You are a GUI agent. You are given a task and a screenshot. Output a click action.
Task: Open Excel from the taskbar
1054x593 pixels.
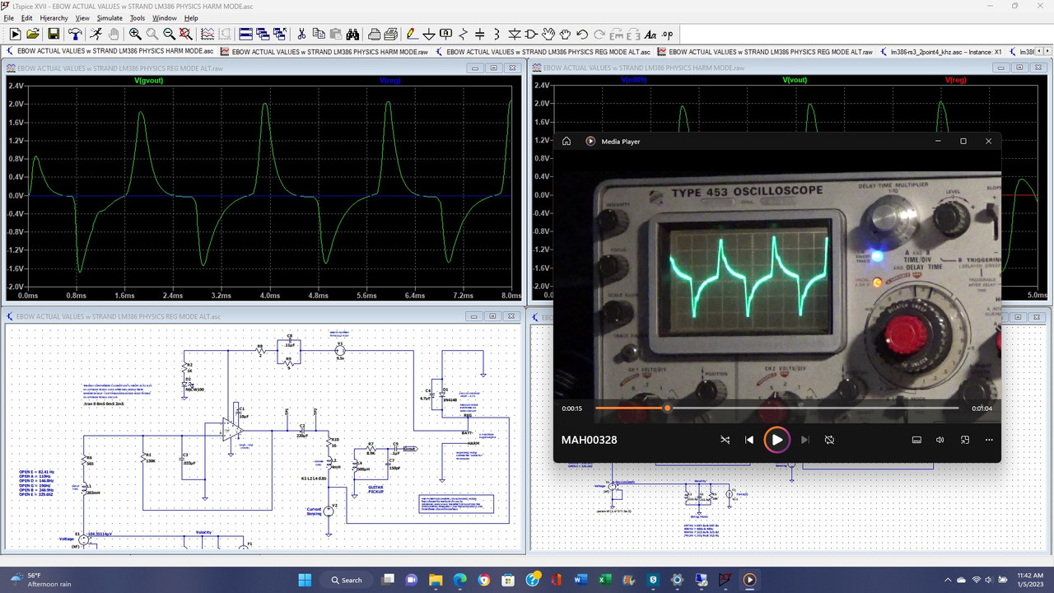pos(604,580)
